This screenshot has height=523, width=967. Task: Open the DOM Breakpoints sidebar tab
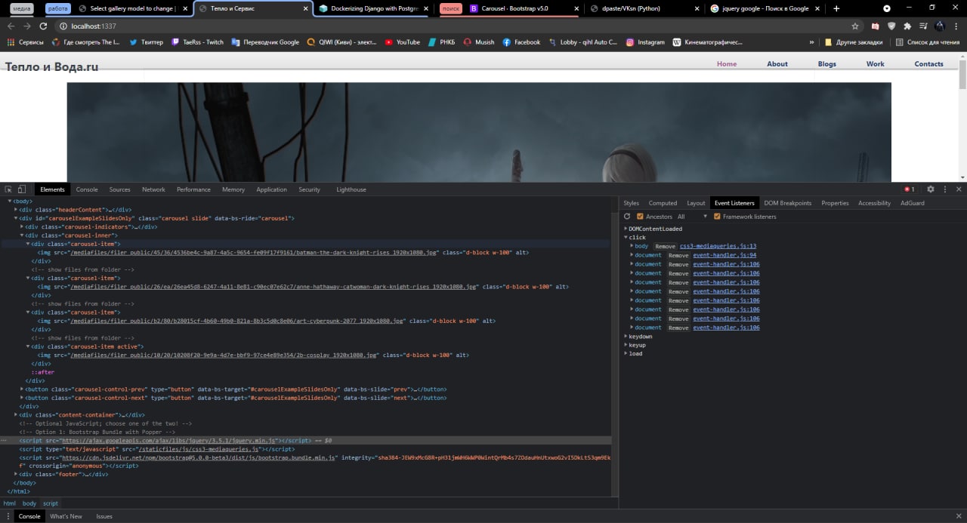click(x=787, y=203)
